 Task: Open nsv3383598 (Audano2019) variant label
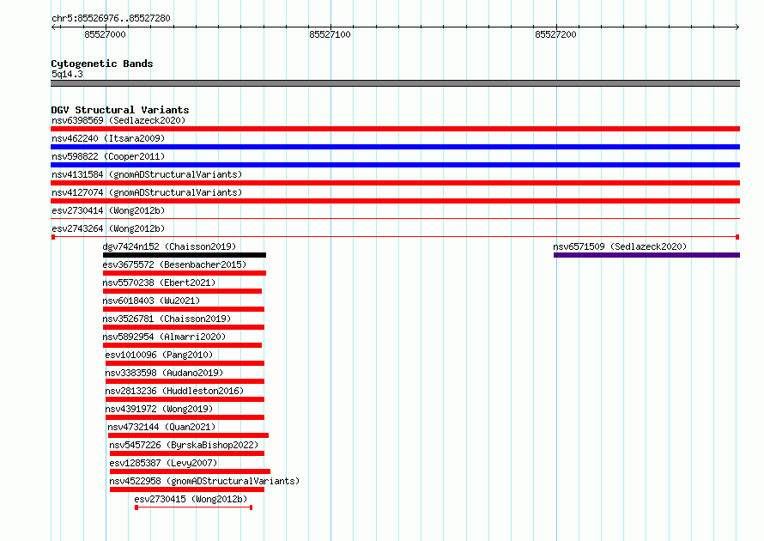(164, 373)
